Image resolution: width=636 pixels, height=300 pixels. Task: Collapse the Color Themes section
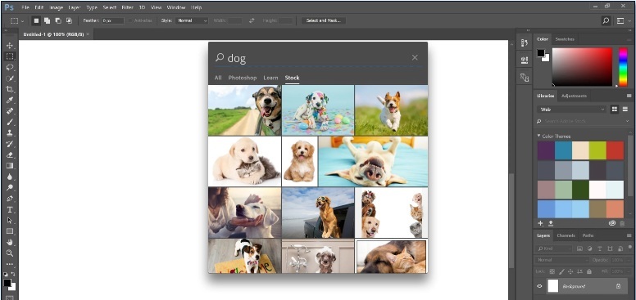coord(539,136)
